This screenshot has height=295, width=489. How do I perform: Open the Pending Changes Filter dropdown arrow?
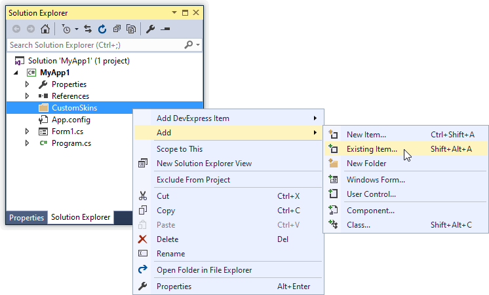click(77, 29)
